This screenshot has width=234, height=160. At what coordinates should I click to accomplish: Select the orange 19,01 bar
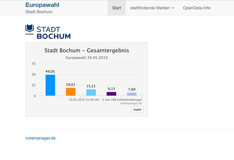pyautogui.click(x=71, y=92)
